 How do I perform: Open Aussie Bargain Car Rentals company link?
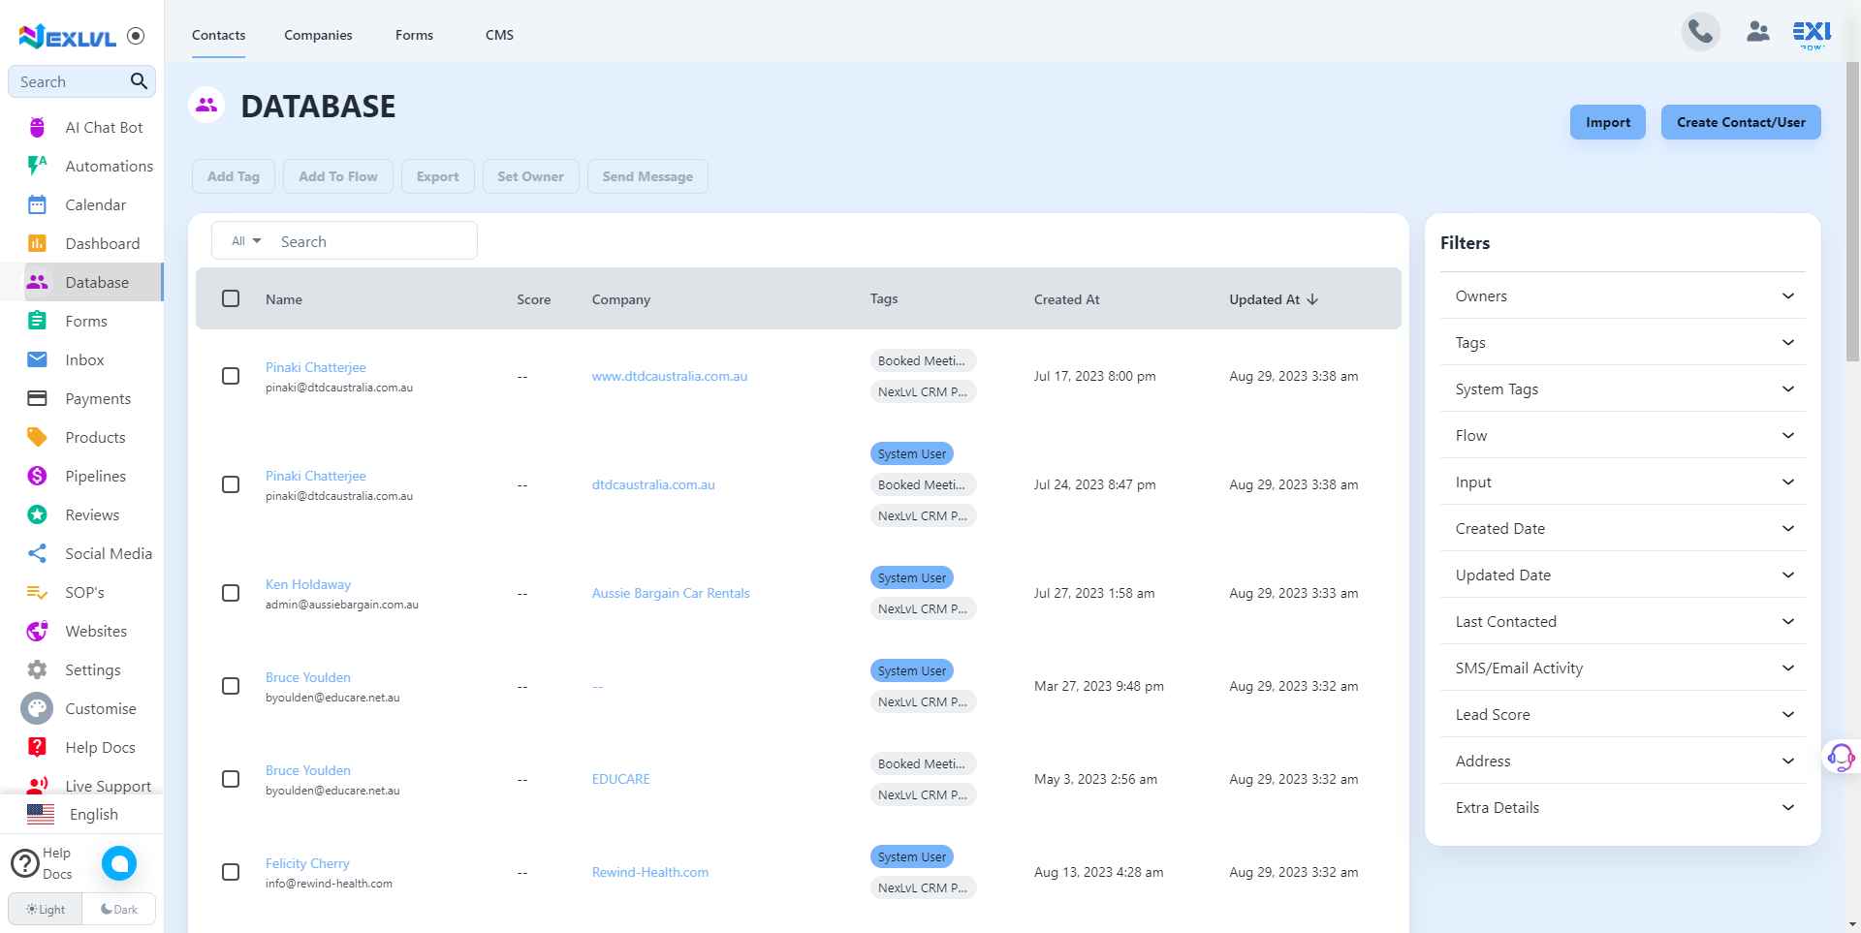[671, 593]
